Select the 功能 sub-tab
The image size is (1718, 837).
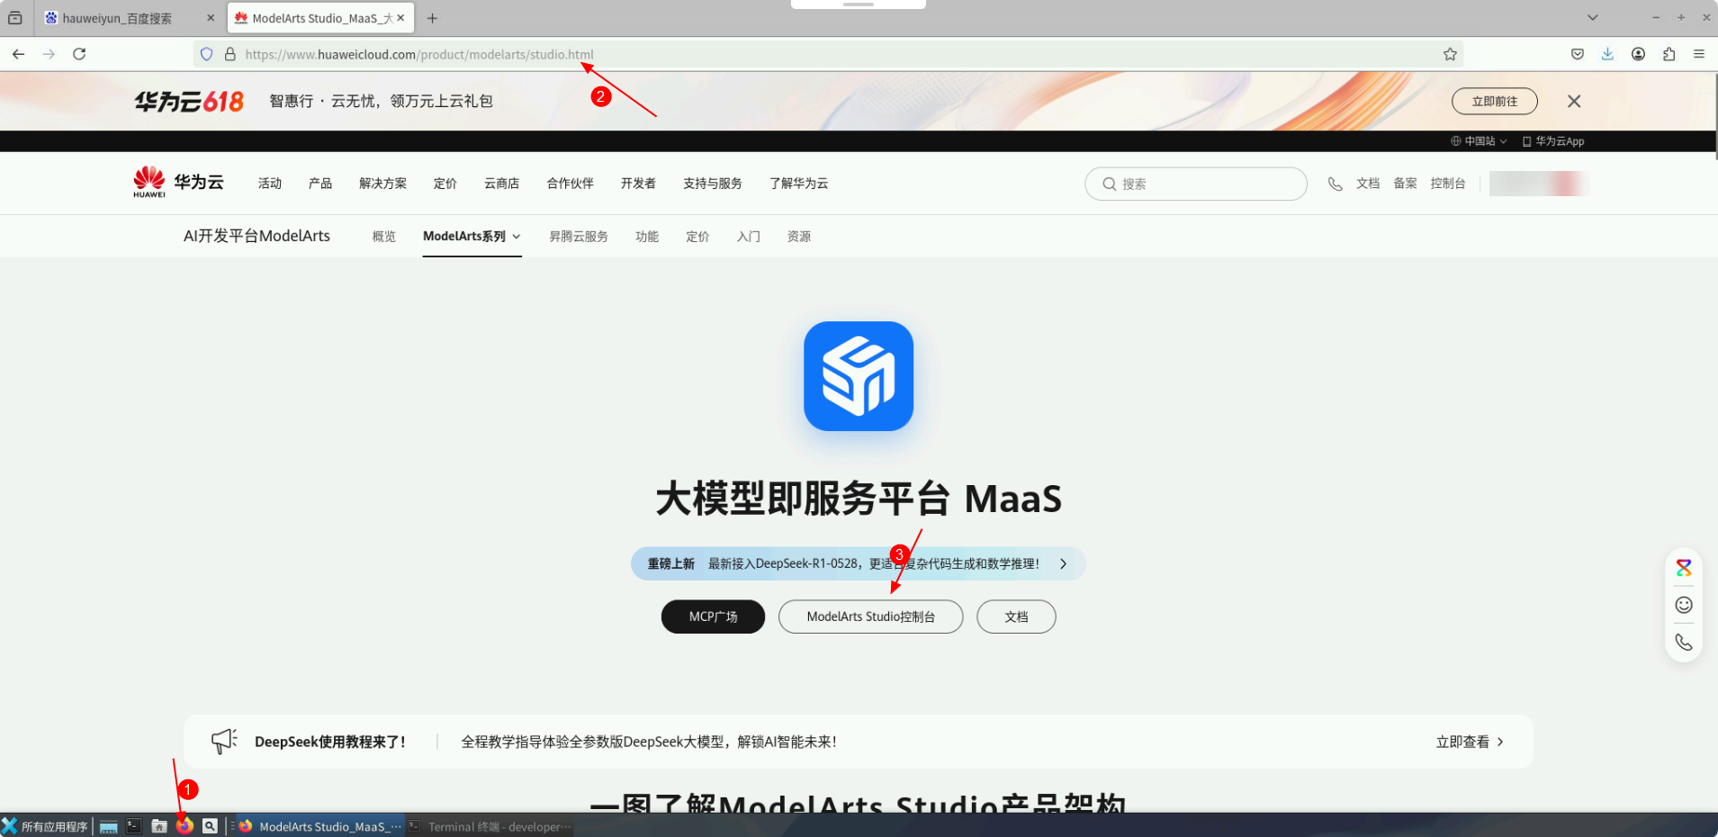tap(647, 237)
